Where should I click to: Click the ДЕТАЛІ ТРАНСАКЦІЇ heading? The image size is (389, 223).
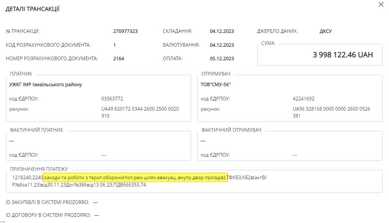(32, 9)
